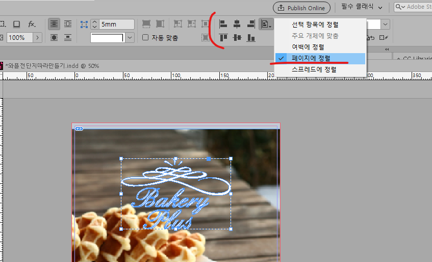Click content-aware fit icon

pyautogui.click(x=205, y=37)
